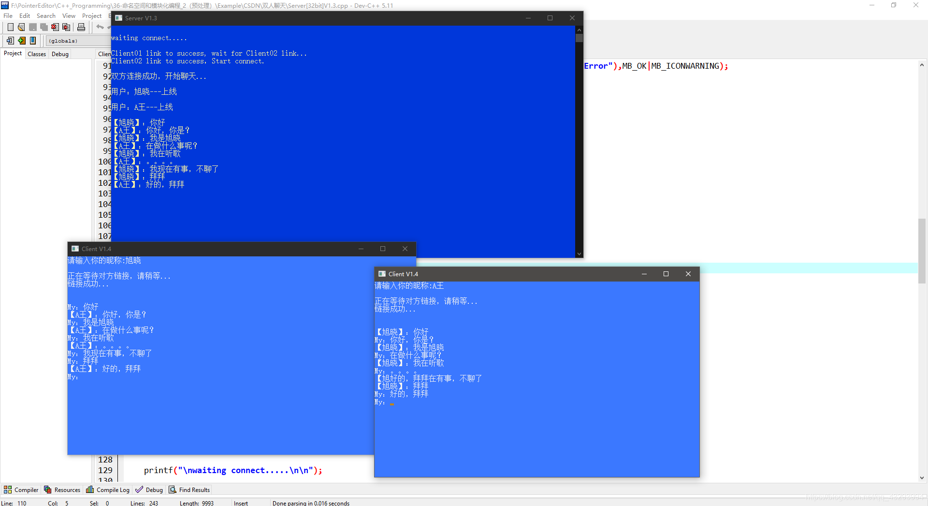Open the Search menu

click(46, 15)
